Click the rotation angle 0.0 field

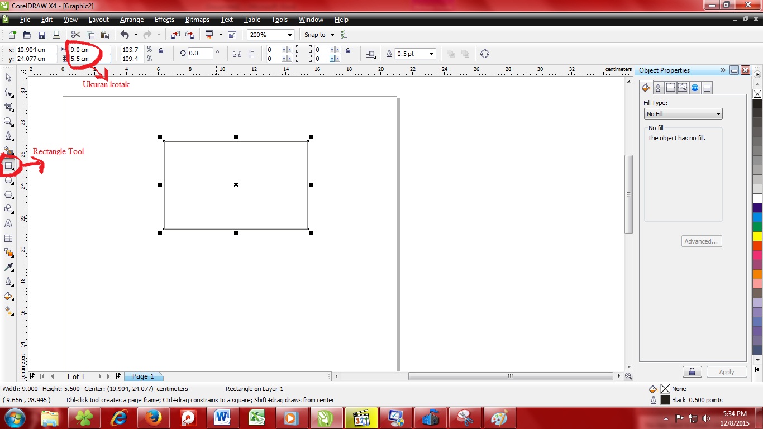pos(201,54)
